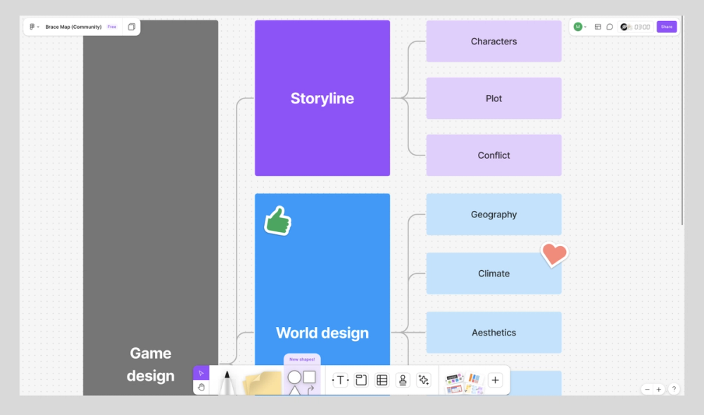Toggle the hand pan tool
The width and height of the screenshot is (704, 415).
[x=201, y=386]
